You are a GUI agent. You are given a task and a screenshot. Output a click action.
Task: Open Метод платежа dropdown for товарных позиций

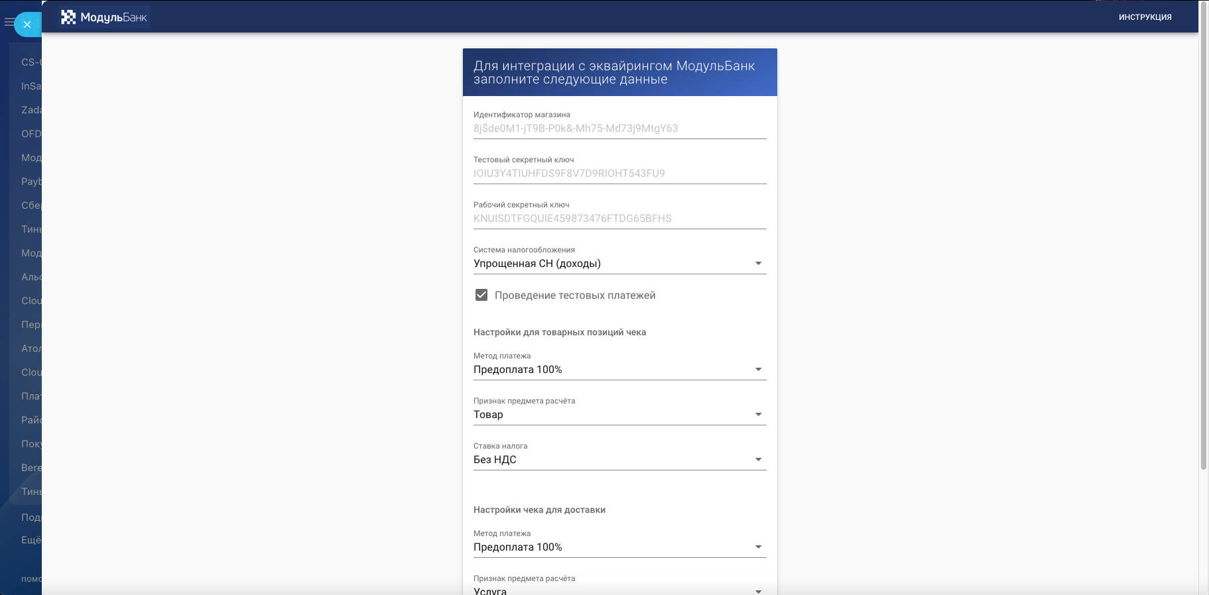pos(619,370)
